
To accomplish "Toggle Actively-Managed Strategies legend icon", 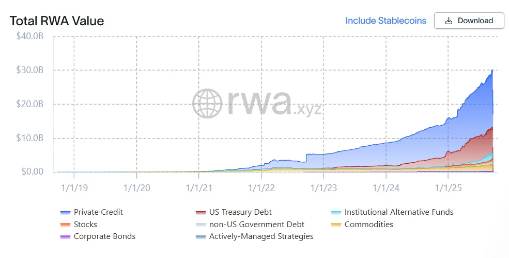I will 200,237.
